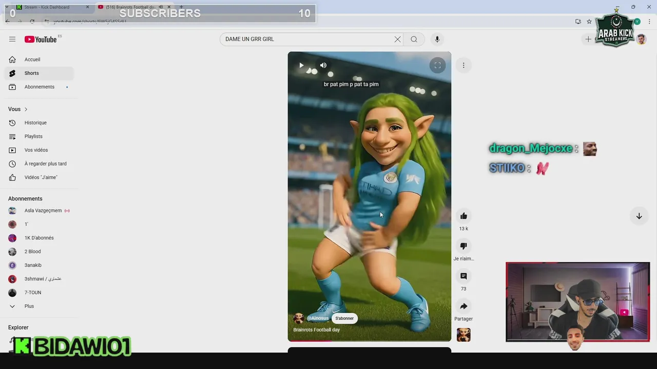Image resolution: width=657 pixels, height=369 pixels.
Task: Click the magnifier search button
Action: (414, 39)
